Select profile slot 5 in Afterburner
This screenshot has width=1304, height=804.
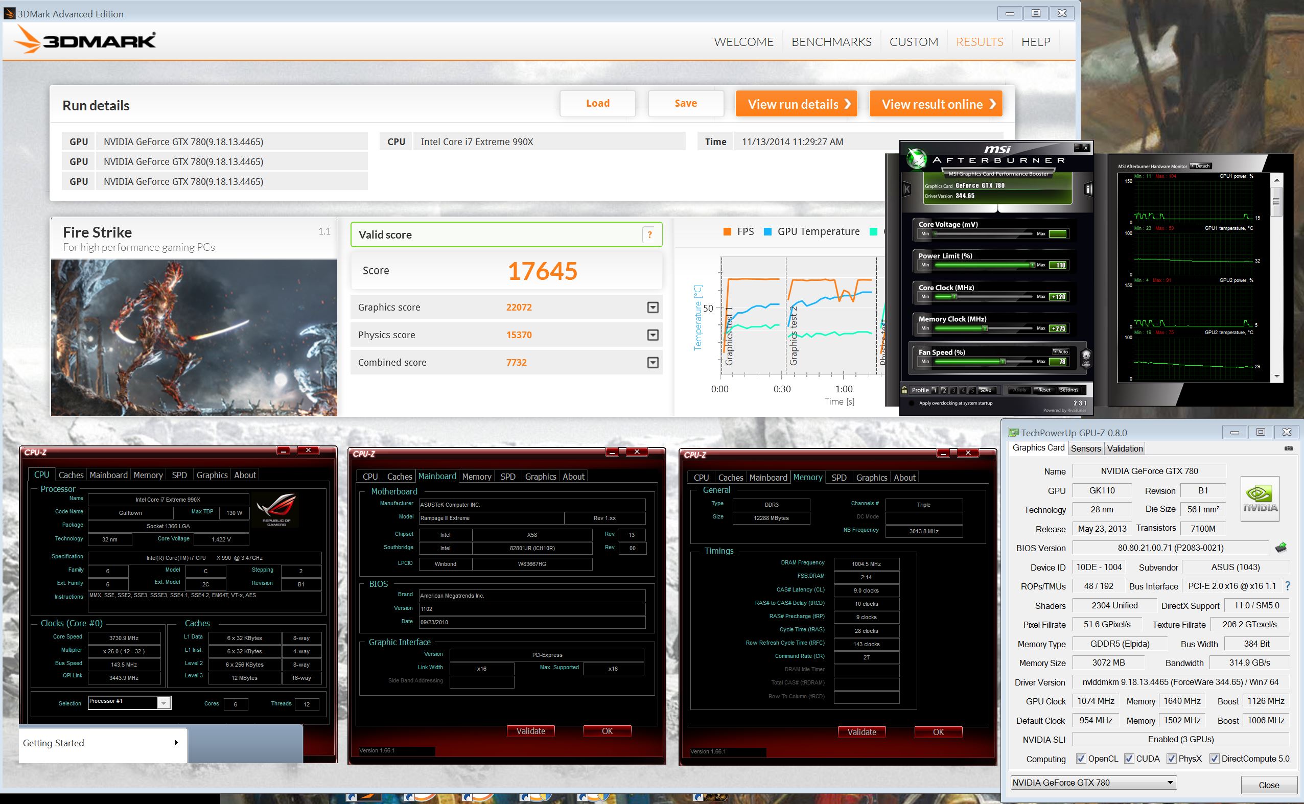[973, 390]
